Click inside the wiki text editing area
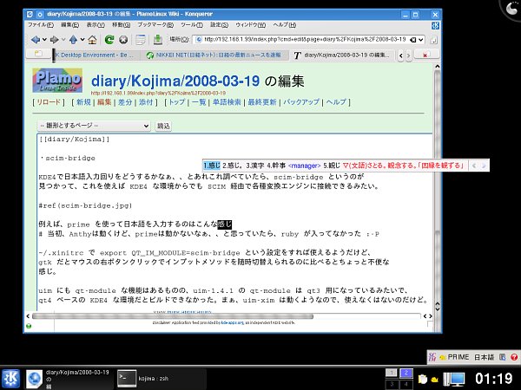This screenshot has width=521, height=390. click(234, 222)
